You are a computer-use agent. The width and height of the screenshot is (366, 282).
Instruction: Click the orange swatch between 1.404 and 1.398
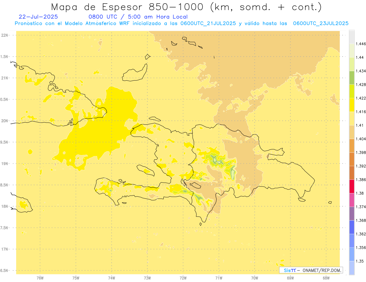[352, 145]
